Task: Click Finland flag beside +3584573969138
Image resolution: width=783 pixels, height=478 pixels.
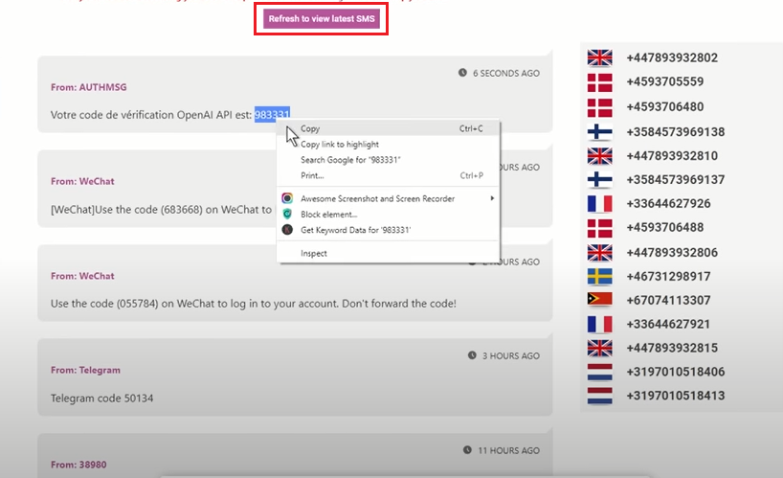Action: point(600,132)
